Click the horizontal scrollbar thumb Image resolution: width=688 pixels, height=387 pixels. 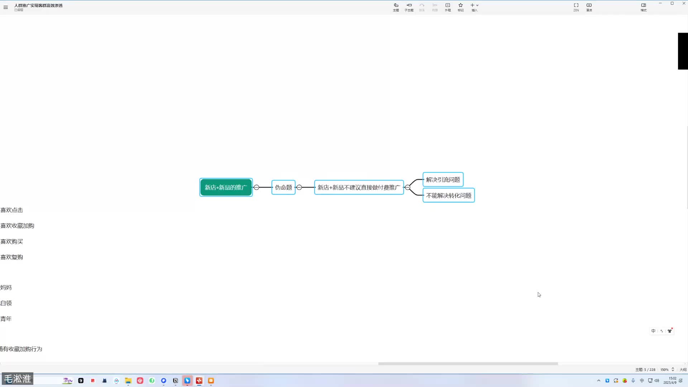(x=468, y=363)
